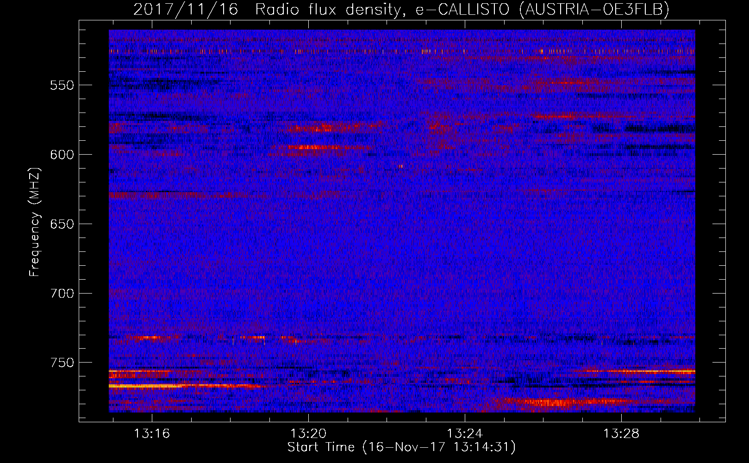The width and height of the screenshot is (749, 463).
Task: Click the 13:16 time tick label
Action: click(152, 433)
